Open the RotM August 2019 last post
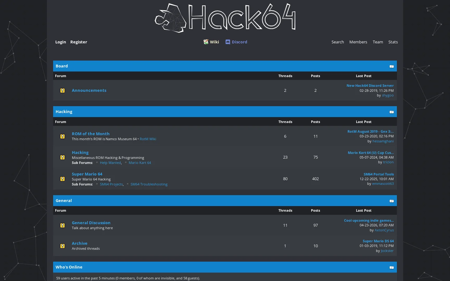Screen dimensions: 450x281 [371, 131]
